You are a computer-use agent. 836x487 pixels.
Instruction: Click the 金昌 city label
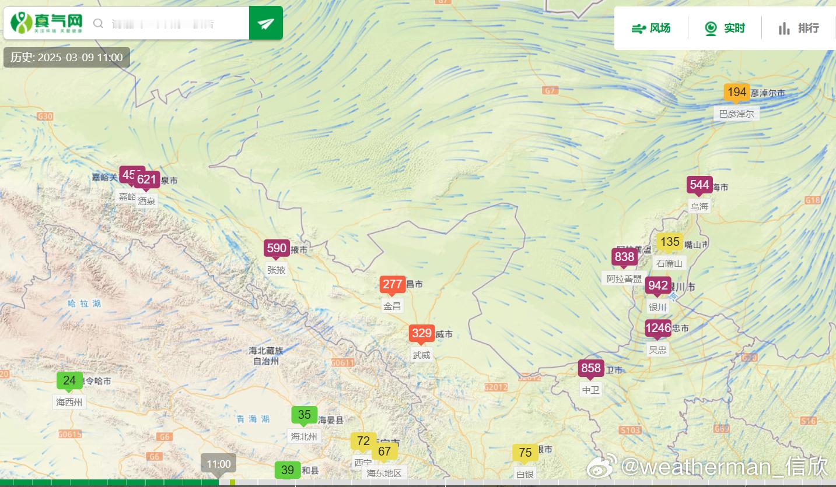click(x=393, y=306)
